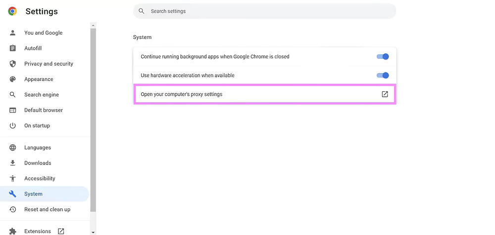The height and width of the screenshot is (235, 495).
Task: Open the Extensions link in the sidebar
Action: (45, 231)
